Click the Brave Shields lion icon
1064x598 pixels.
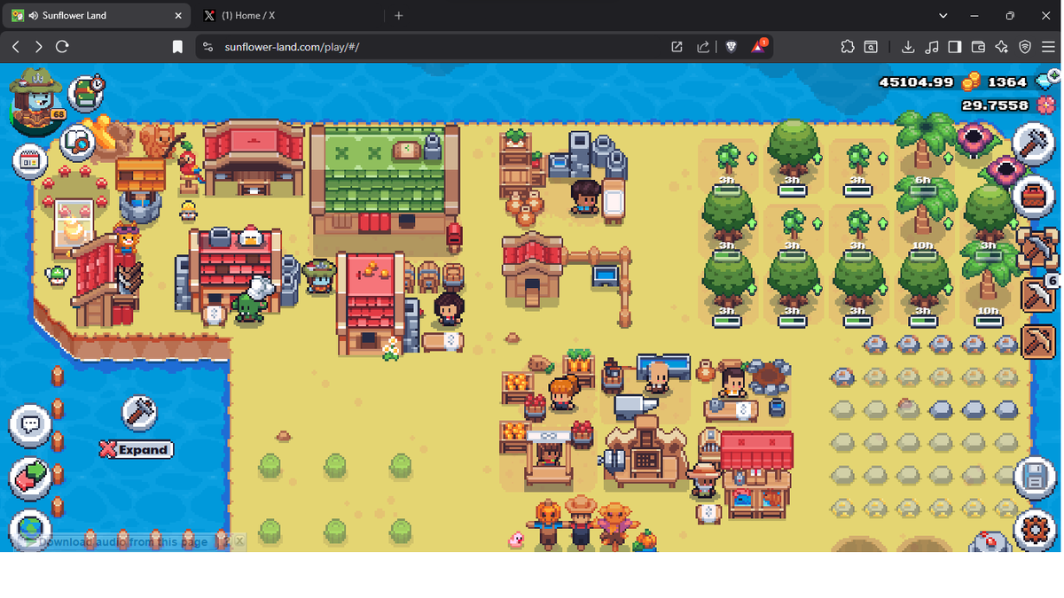pyautogui.click(x=731, y=46)
